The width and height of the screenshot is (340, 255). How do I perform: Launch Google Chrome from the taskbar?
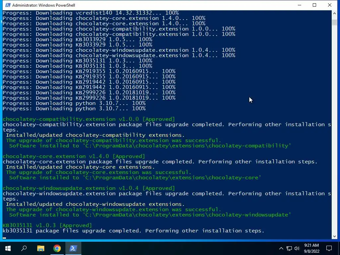pyautogui.click(x=57, y=248)
